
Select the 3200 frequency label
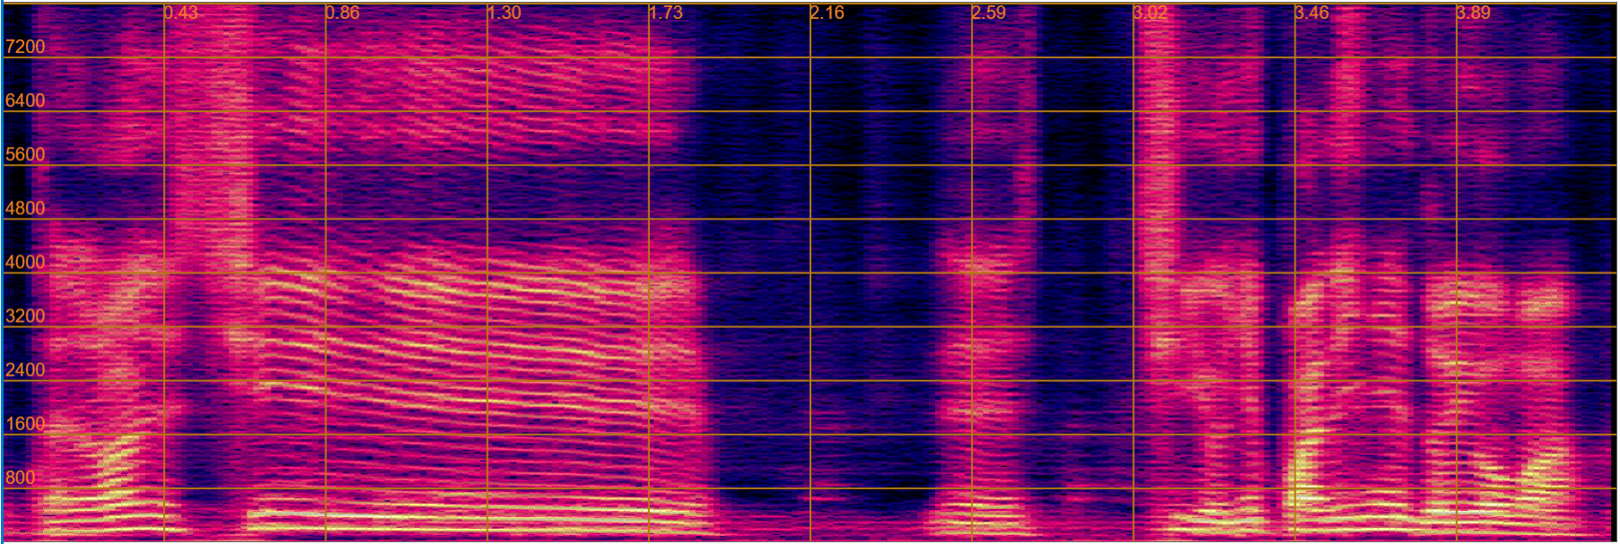[25, 315]
